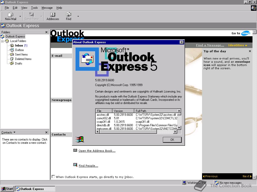Open the Inbox folder
Screen dimensions: 257x192
19,45
